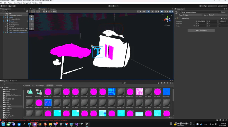Click the orientation gizmo in scene view

167,19
